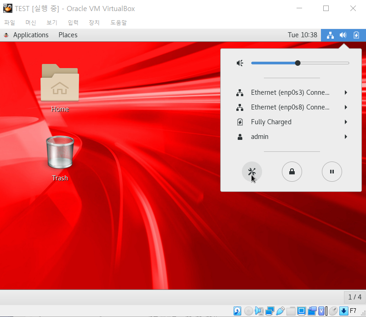Click the volume icon in the top panel
This screenshot has width=366, height=317.
pyautogui.click(x=343, y=35)
